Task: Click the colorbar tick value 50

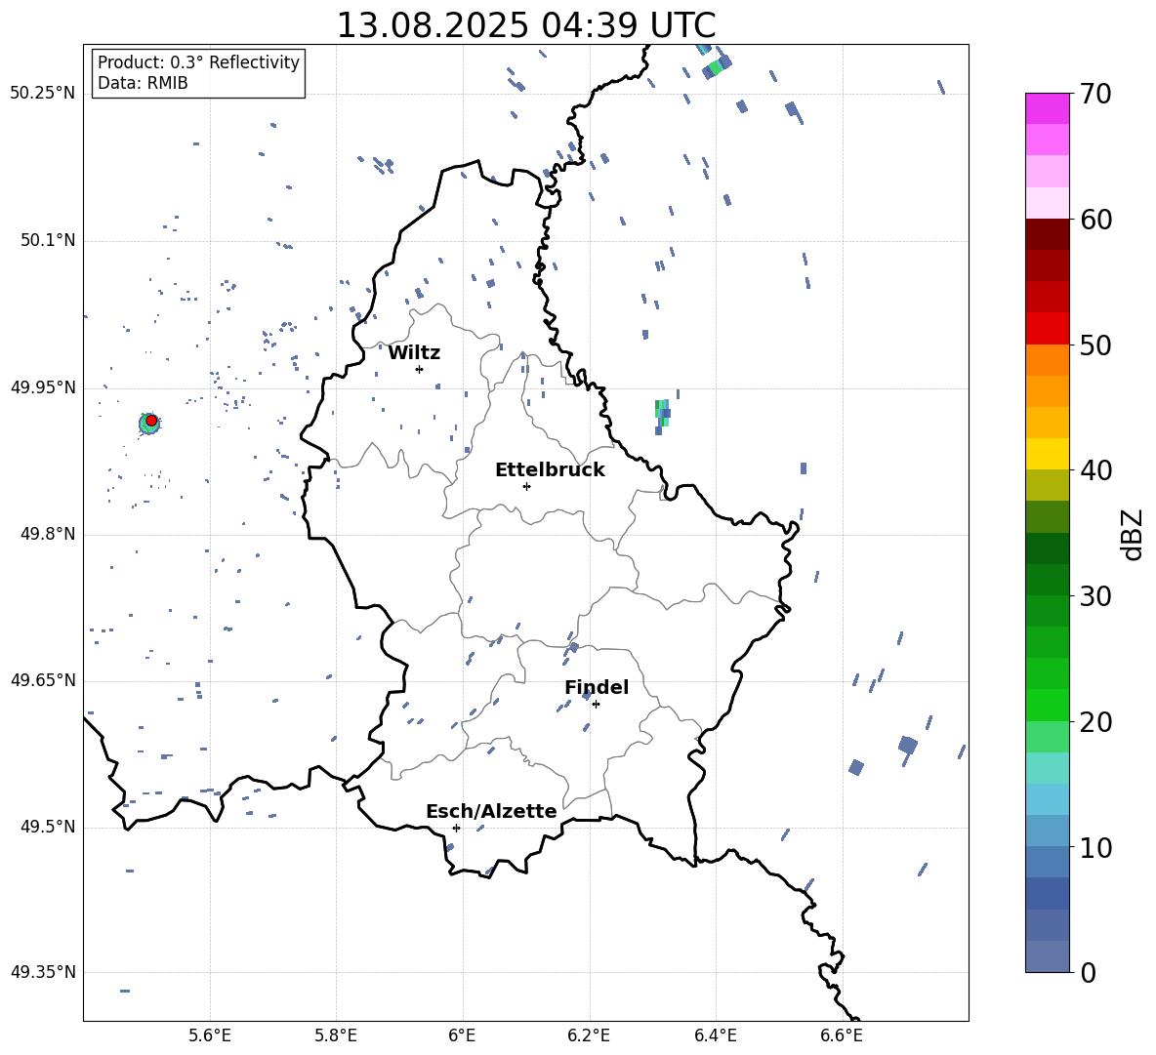Action: [1095, 345]
